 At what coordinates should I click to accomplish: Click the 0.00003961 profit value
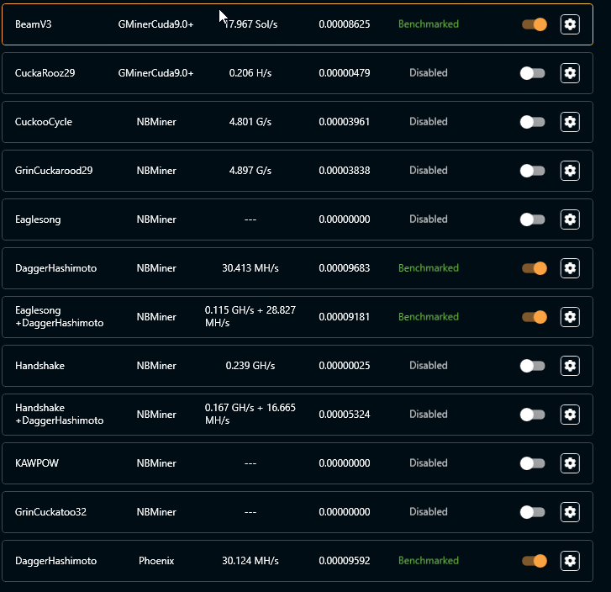(x=344, y=122)
